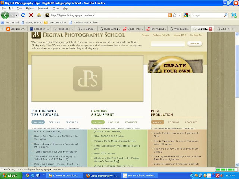Open the Forum link in the site navigation
Viewport: 239px width, 179px height.
click(x=145, y=35)
